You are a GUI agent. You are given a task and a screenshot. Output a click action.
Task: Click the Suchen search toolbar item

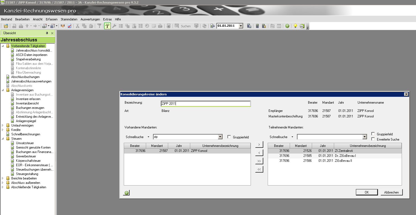click(x=183, y=26)
